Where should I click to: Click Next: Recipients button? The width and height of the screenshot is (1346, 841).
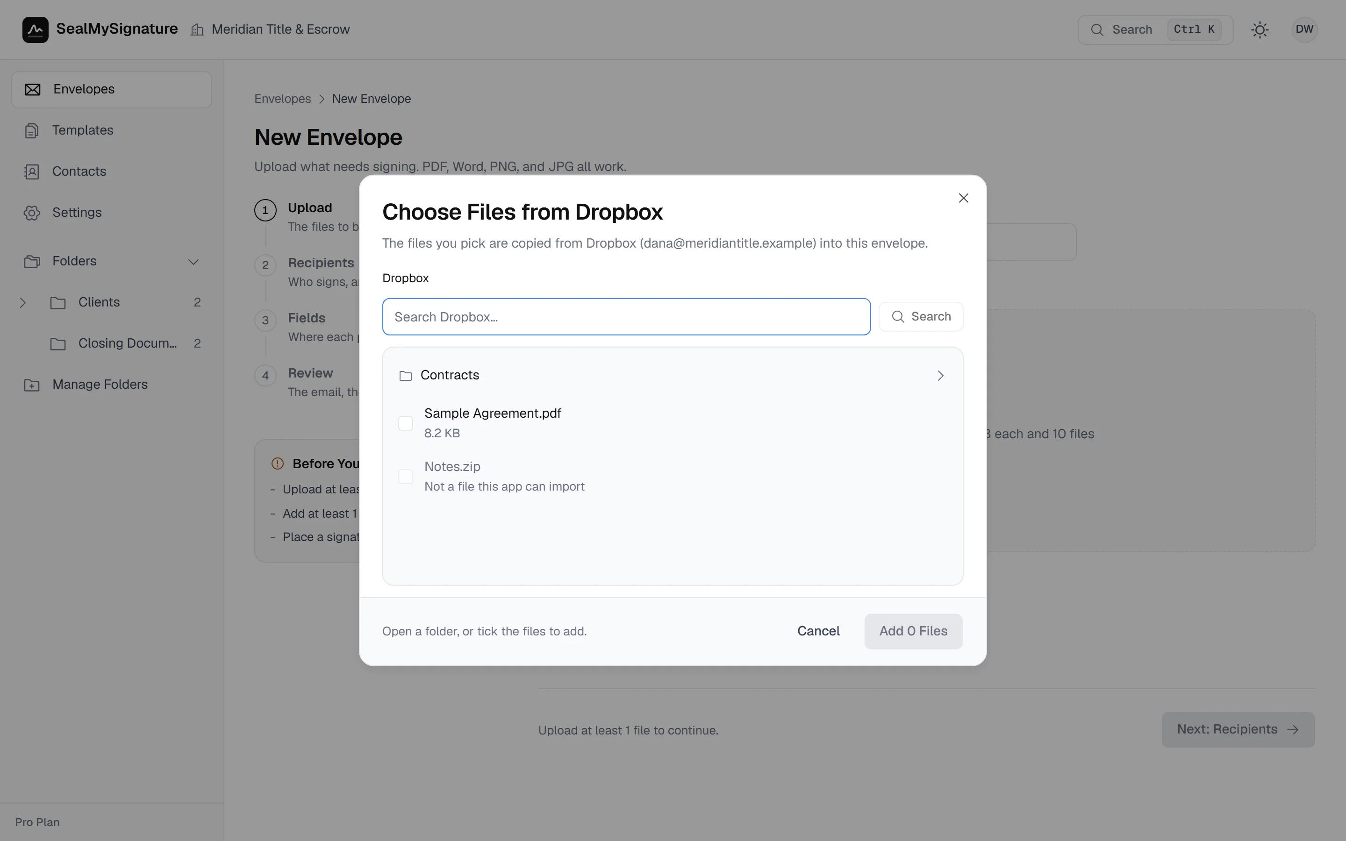[1238, 729]
